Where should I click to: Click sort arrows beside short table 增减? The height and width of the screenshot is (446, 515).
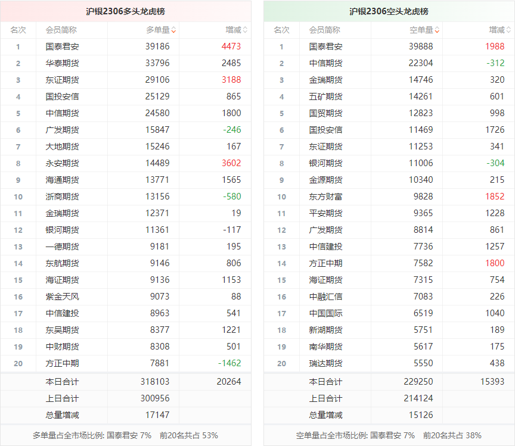click(508, 30)
